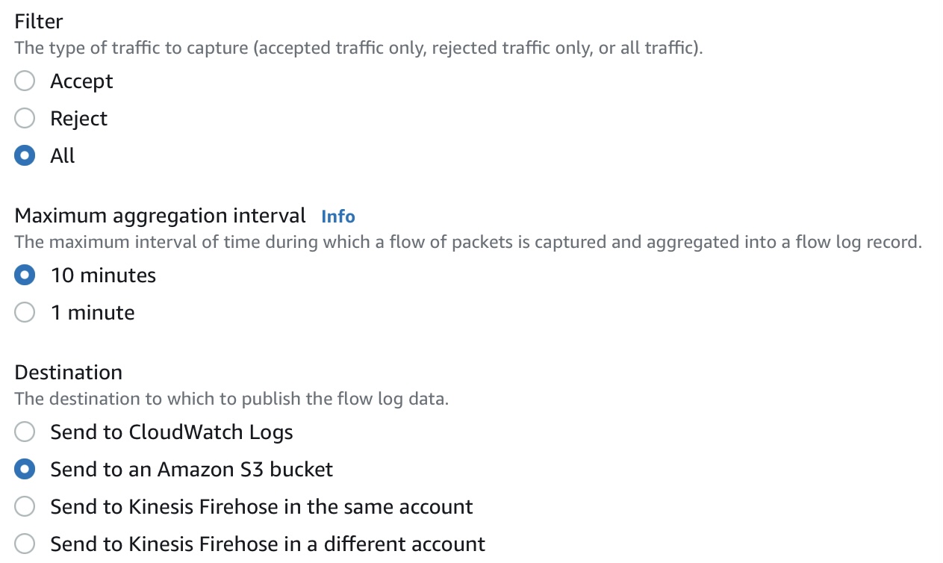This screenshot has height=563, width=943.
Task: Select Kinesis Firehose in the same account
Action: [x=25, y=506]
